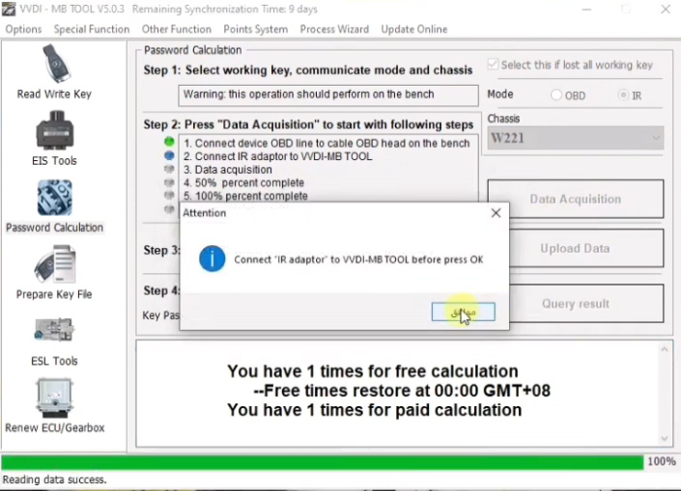Click the VVDI-MB TOOL title bar app icon
This screenshot has height=491, width=681.
9,9
